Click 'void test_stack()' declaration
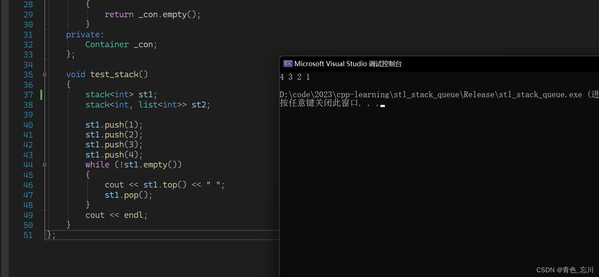 point(107,75)
